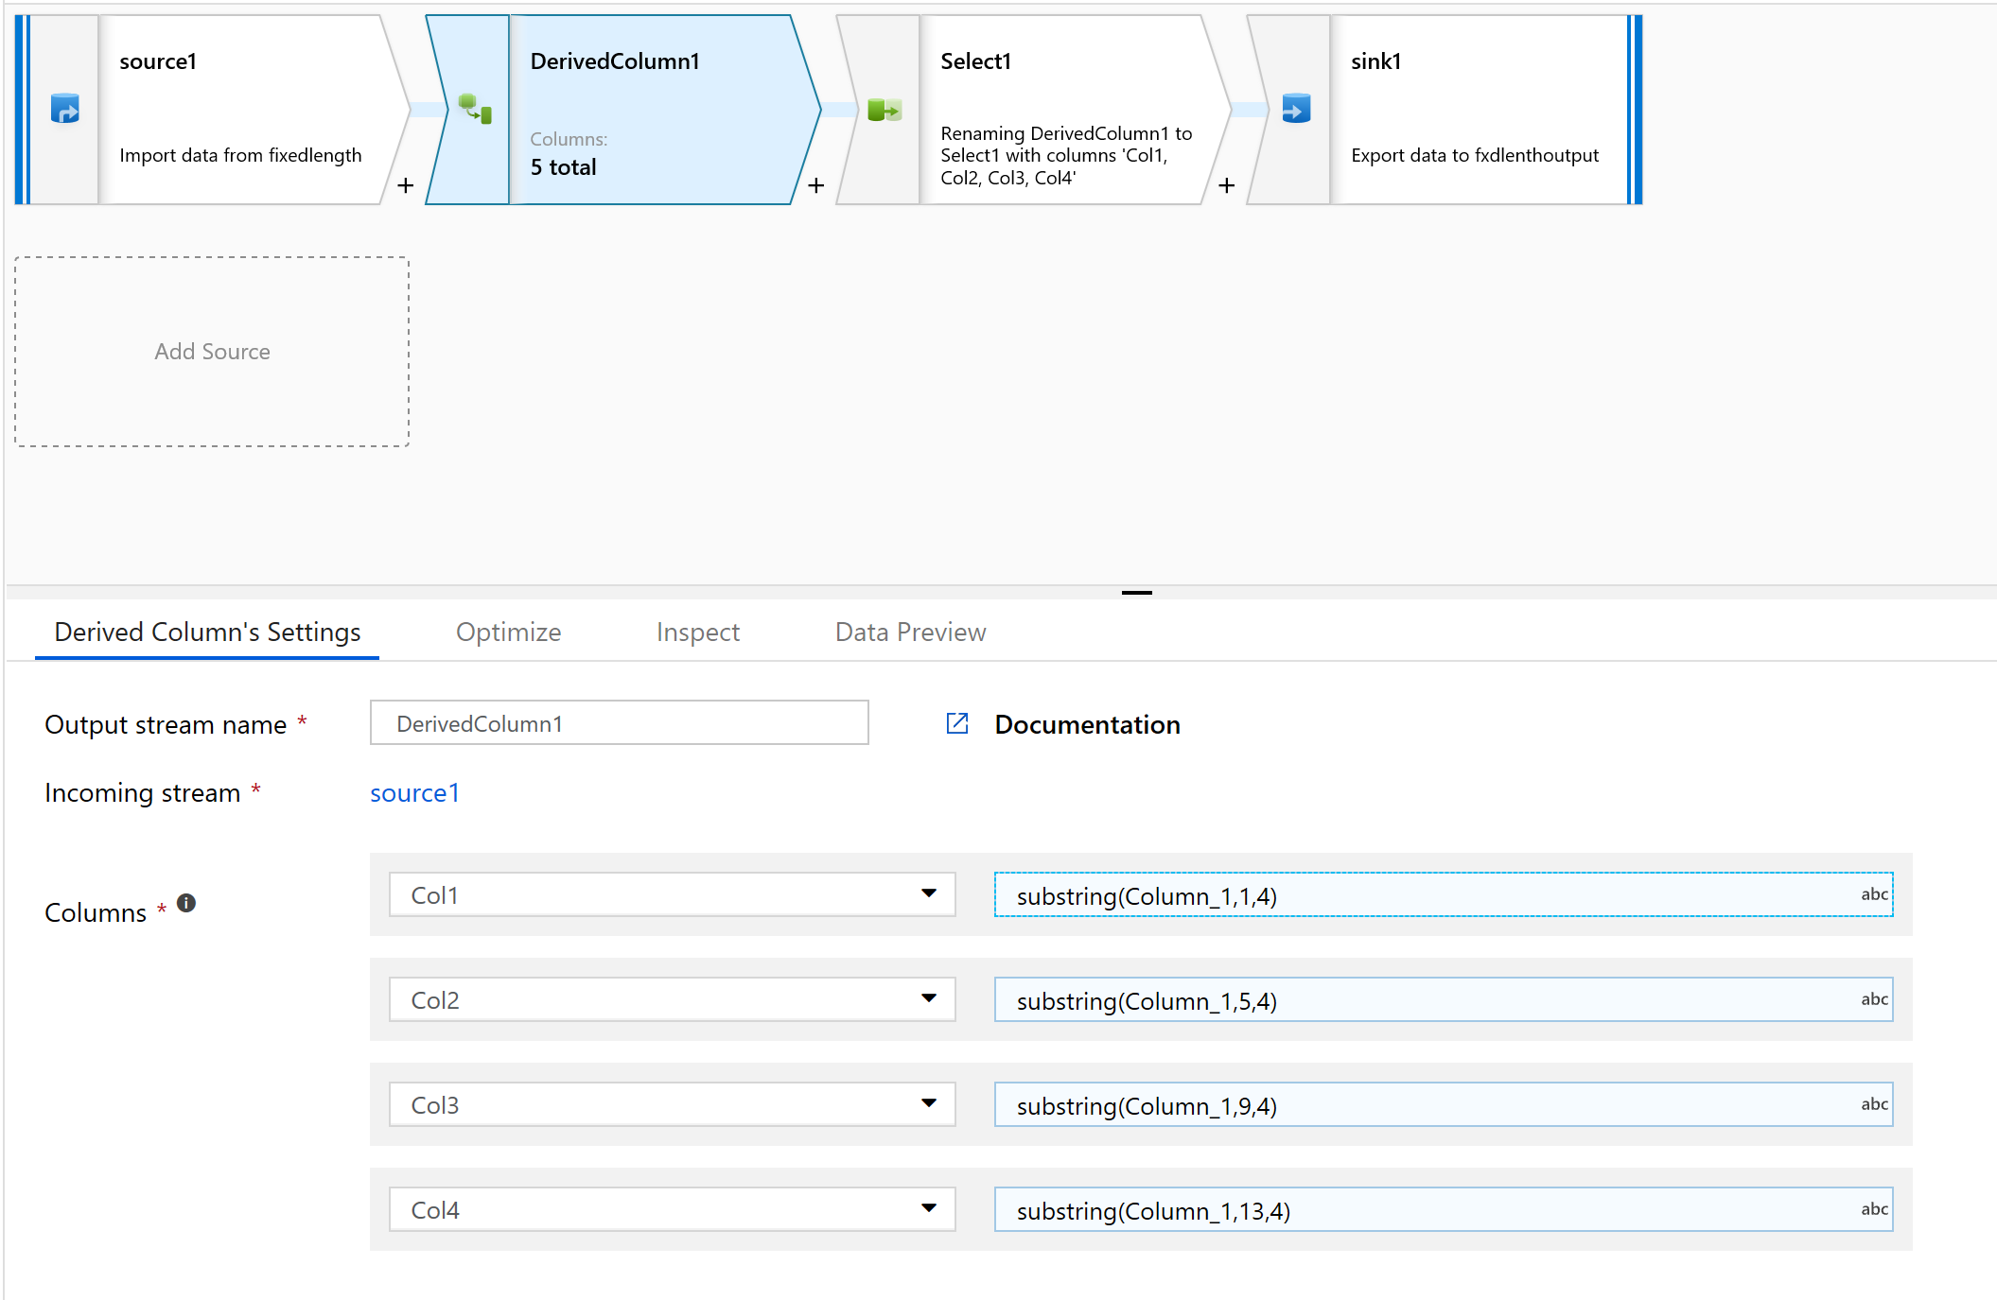The width and height of the screenshot is (1997, 1300).
Task: Click the panel divider collapse handle
Action: 1136,593
